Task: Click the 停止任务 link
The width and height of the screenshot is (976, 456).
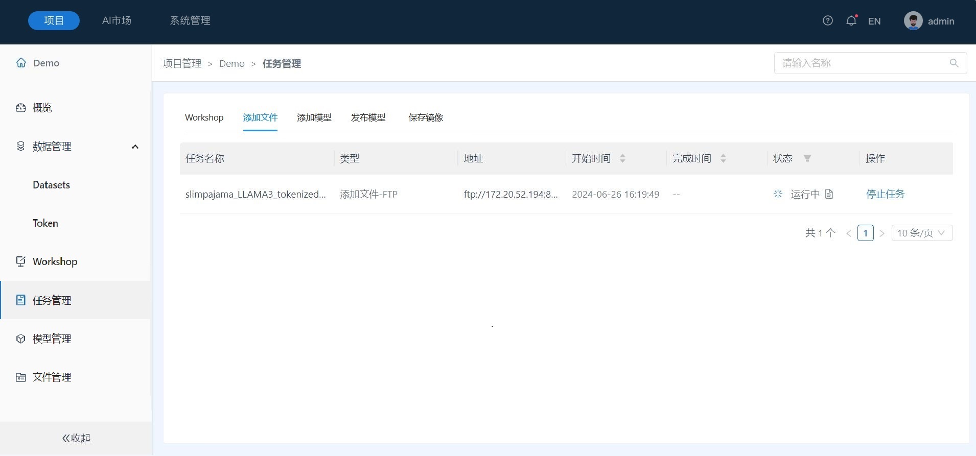Action: tap(885, 194)
